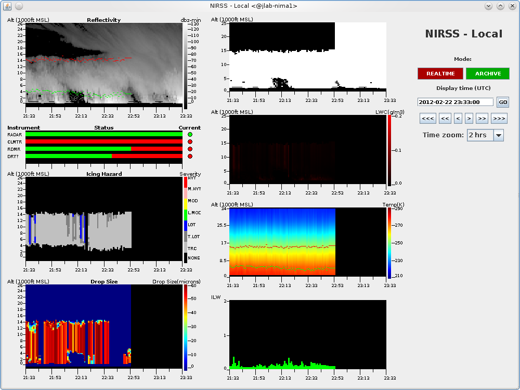
Task: Jump back with the <<< button
Action: (428, 119)
